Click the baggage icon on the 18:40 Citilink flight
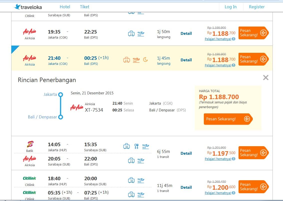 coord(131,180)
